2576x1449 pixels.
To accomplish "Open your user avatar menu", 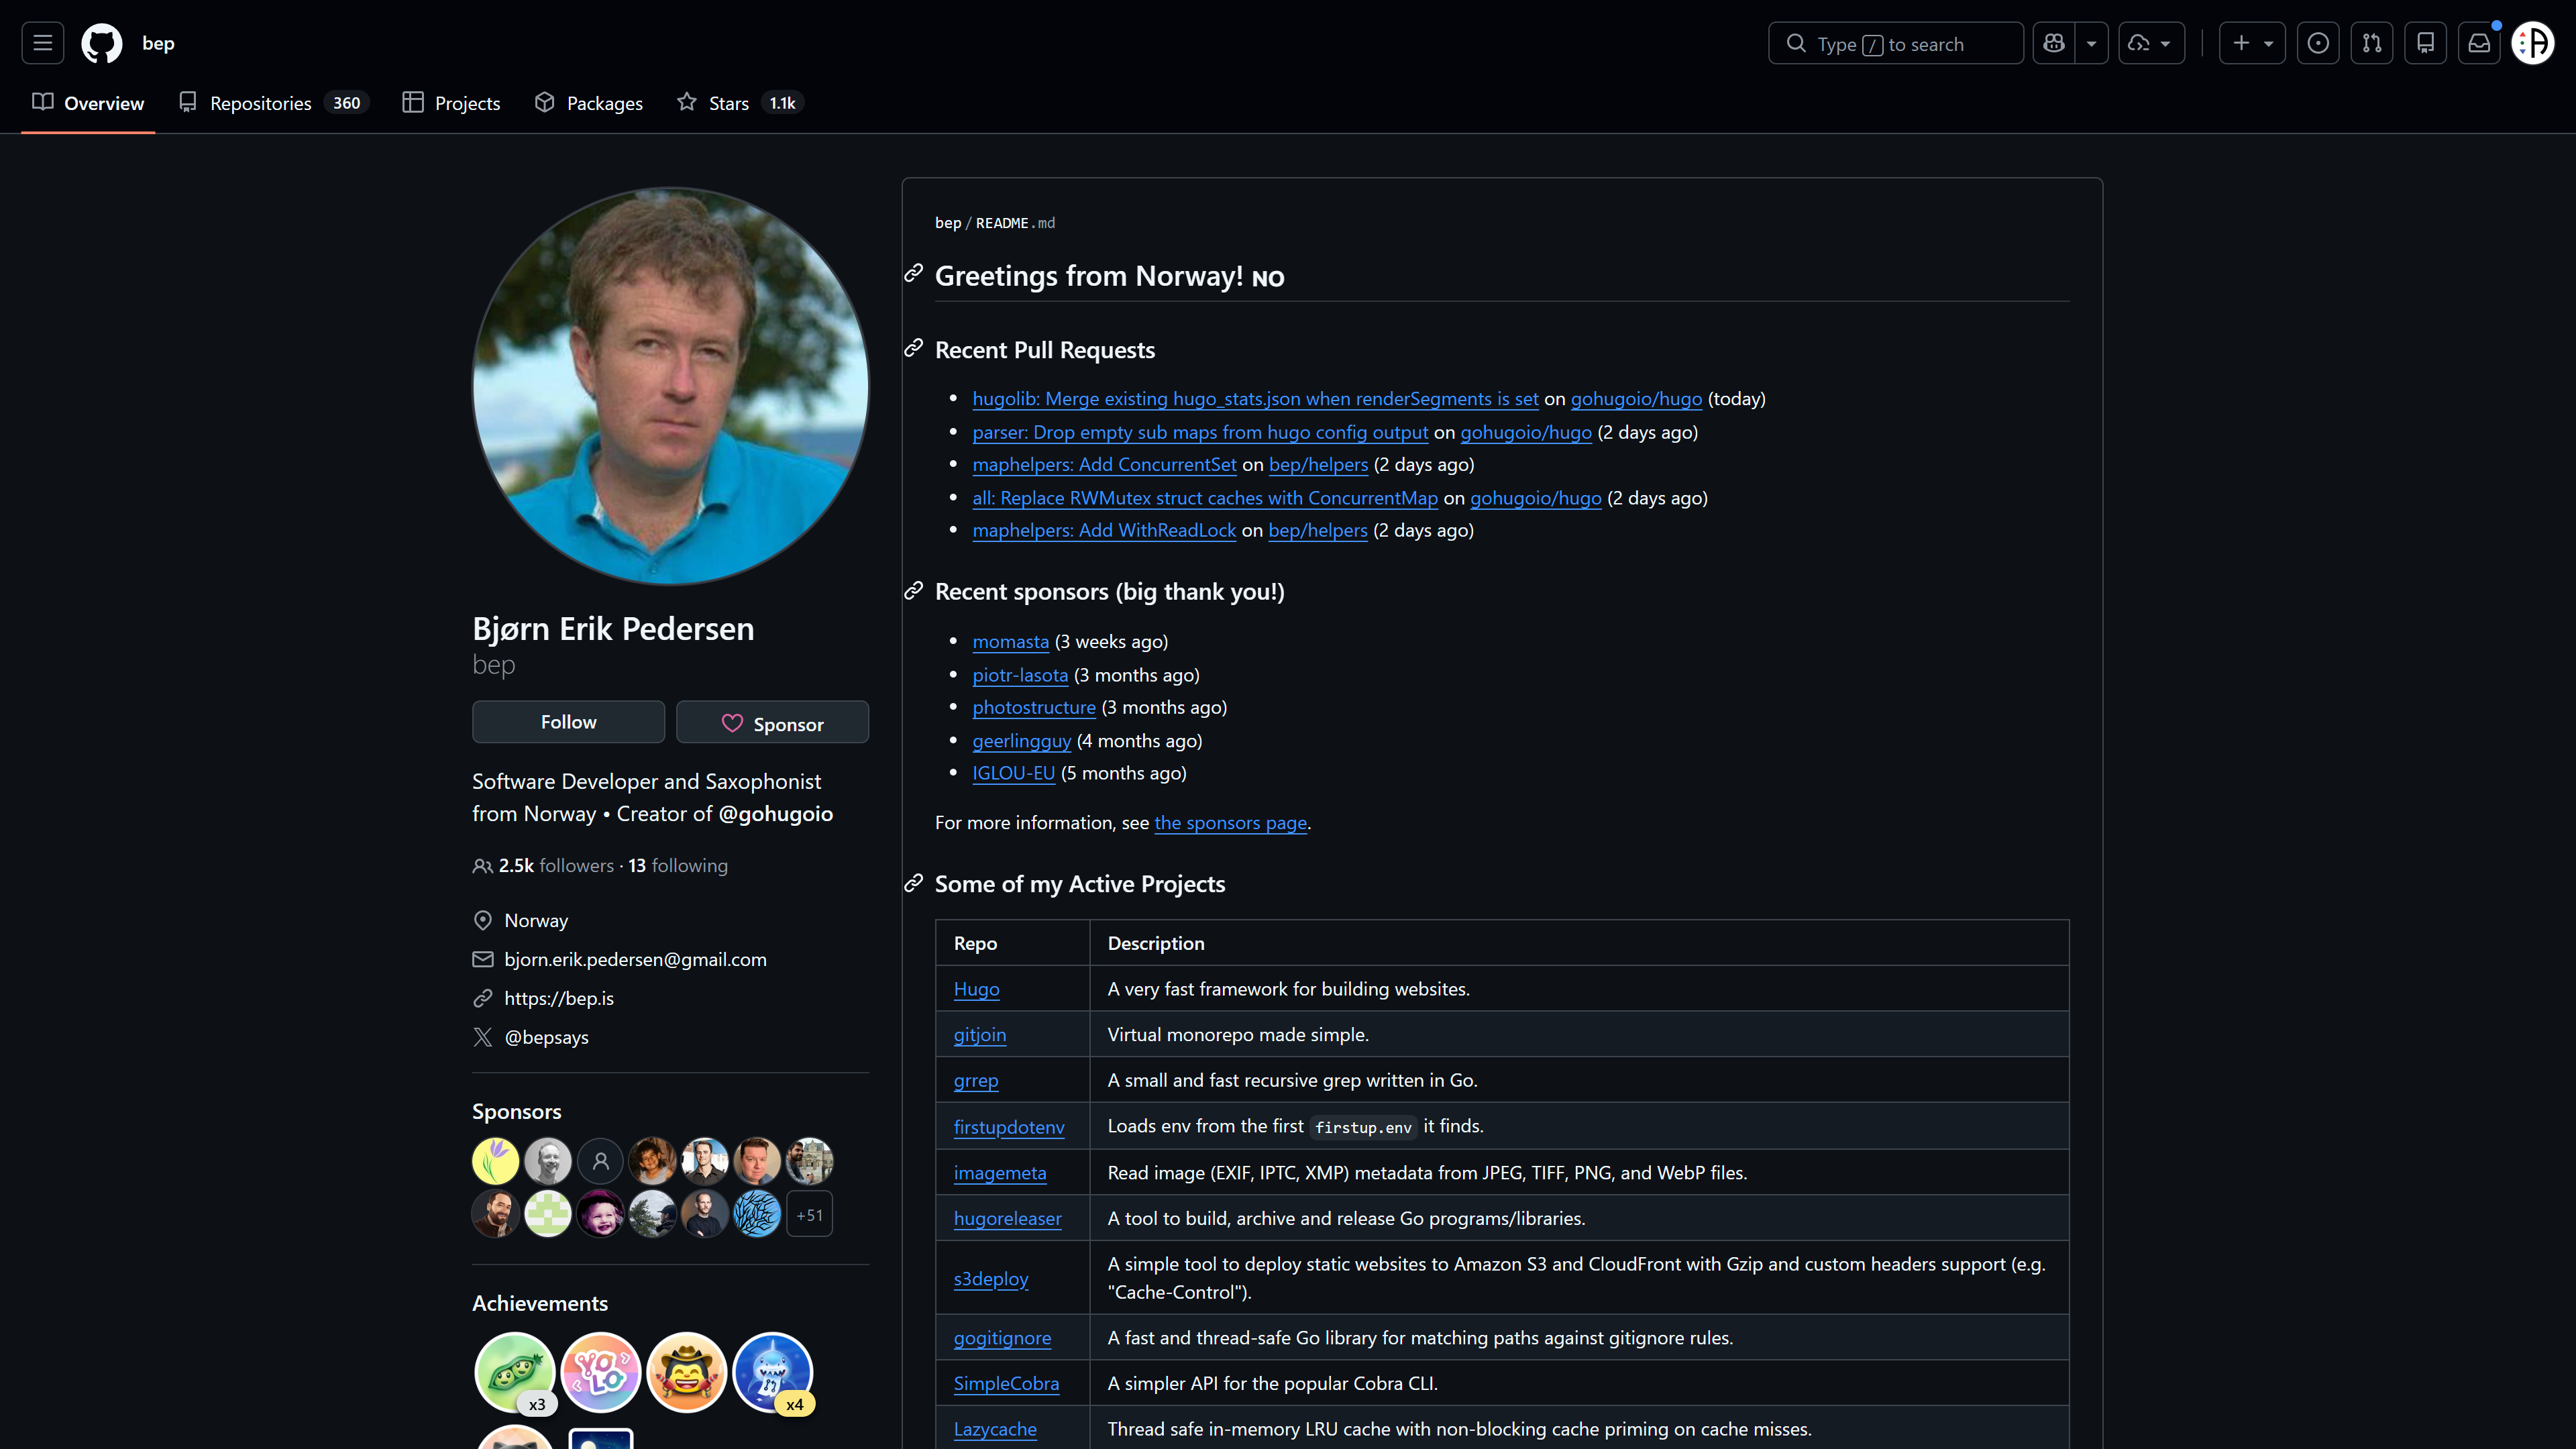I will tap(2533, 43).
